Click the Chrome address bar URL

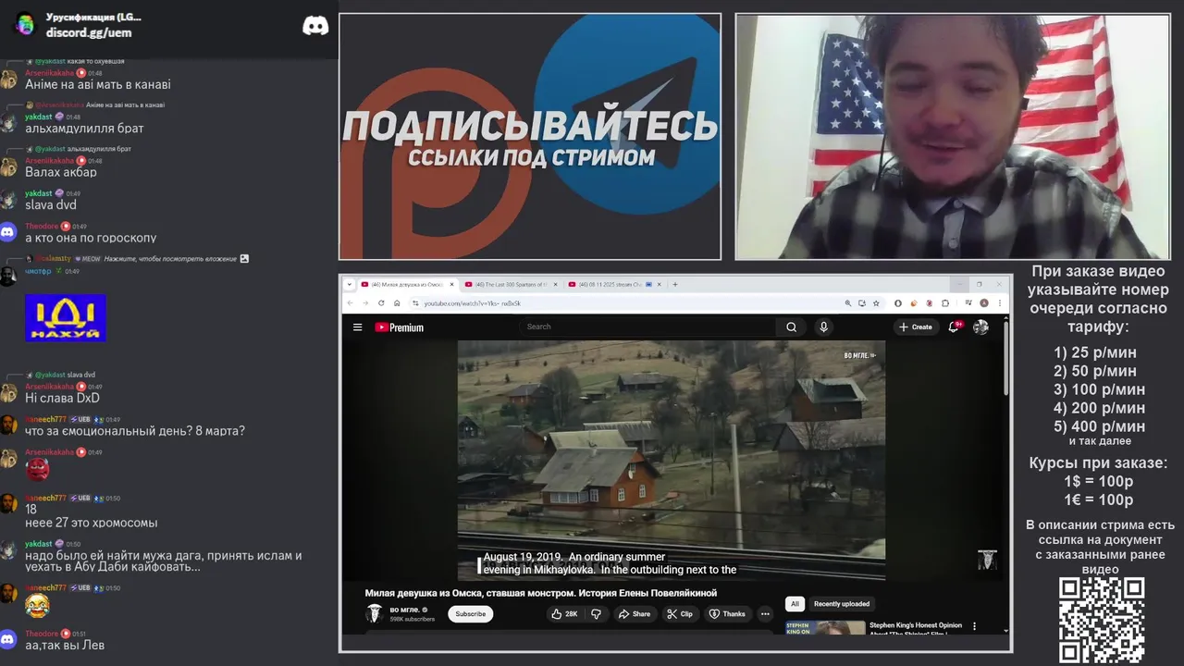[472, 303]
